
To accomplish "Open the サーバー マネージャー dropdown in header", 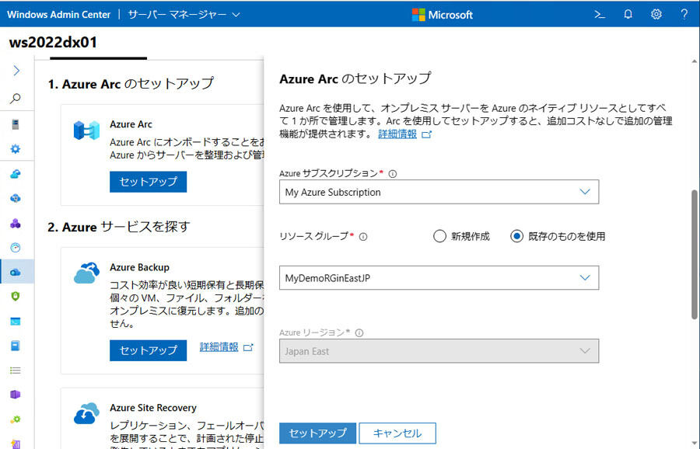I will [x=184, y=14].
